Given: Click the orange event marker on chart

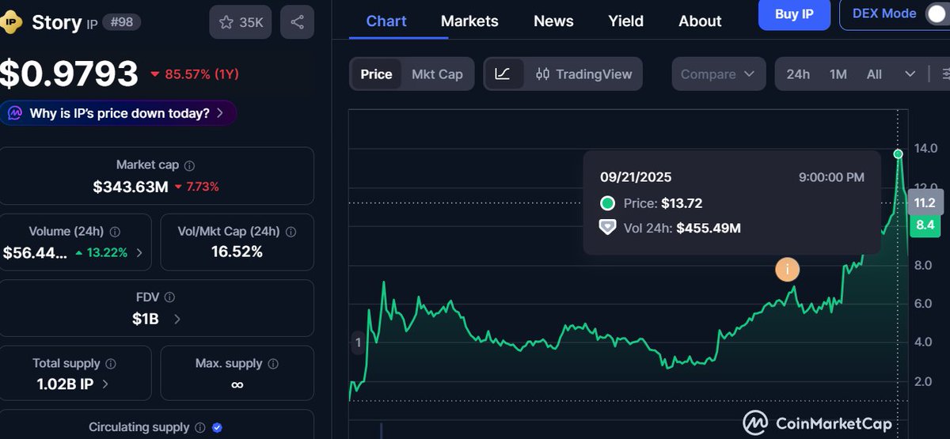Looking at the screenshot, I should click(x=787, y=270).
